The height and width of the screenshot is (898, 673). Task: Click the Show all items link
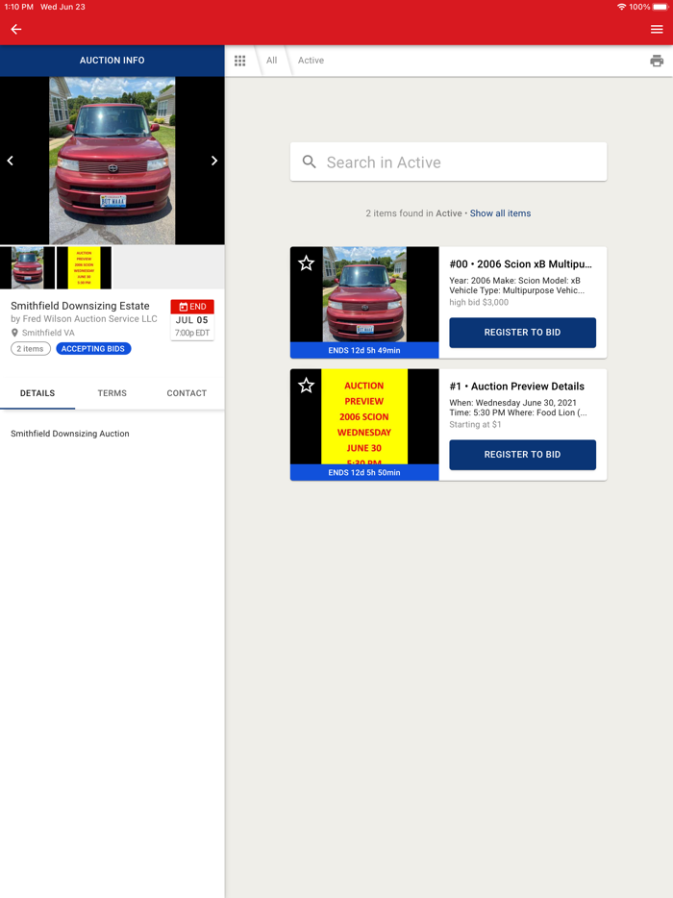(500, 213)
